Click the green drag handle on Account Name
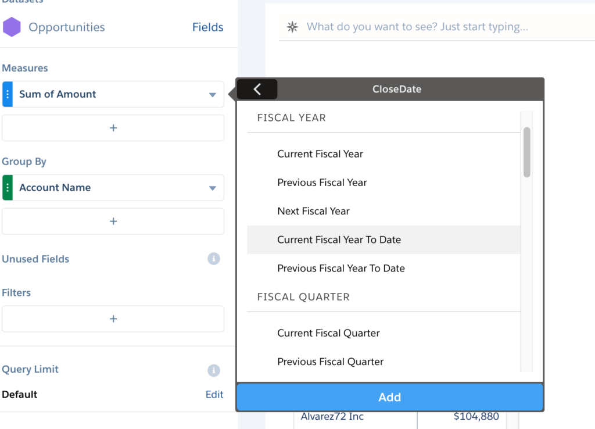The height and width of the screenshot is (429, 595). coord(8,188)
